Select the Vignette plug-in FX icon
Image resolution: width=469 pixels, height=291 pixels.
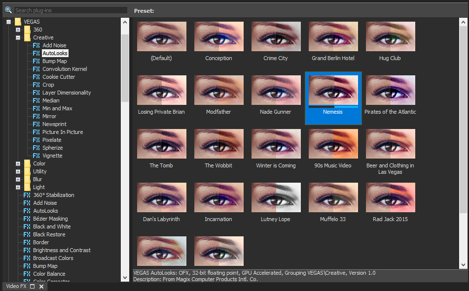pyautogui.click(x=36, y=156)
